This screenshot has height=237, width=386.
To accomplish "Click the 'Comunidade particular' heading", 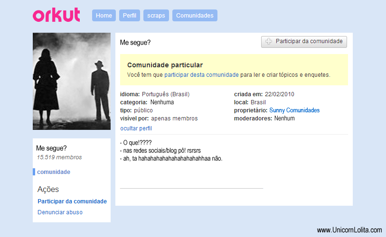I will 165,65.
